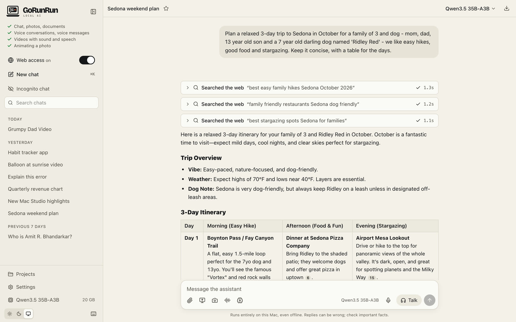This screenshot has height=322, width=516.
Task: Open the Habit tracker app chat
Action: tap(52, 152)
